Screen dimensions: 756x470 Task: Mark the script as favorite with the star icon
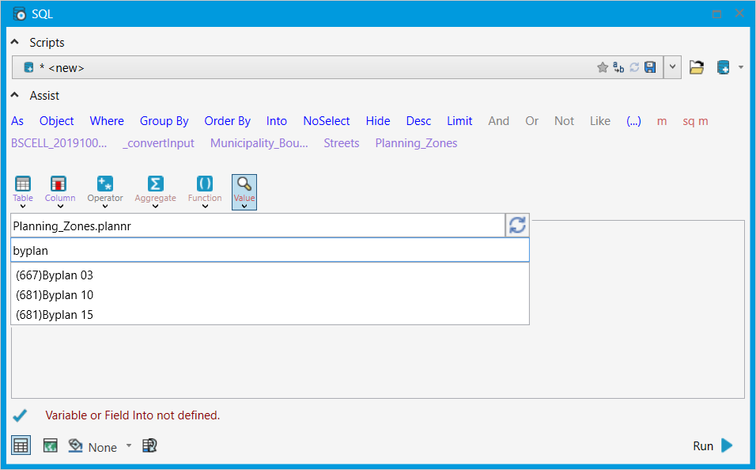coord(603,67)
